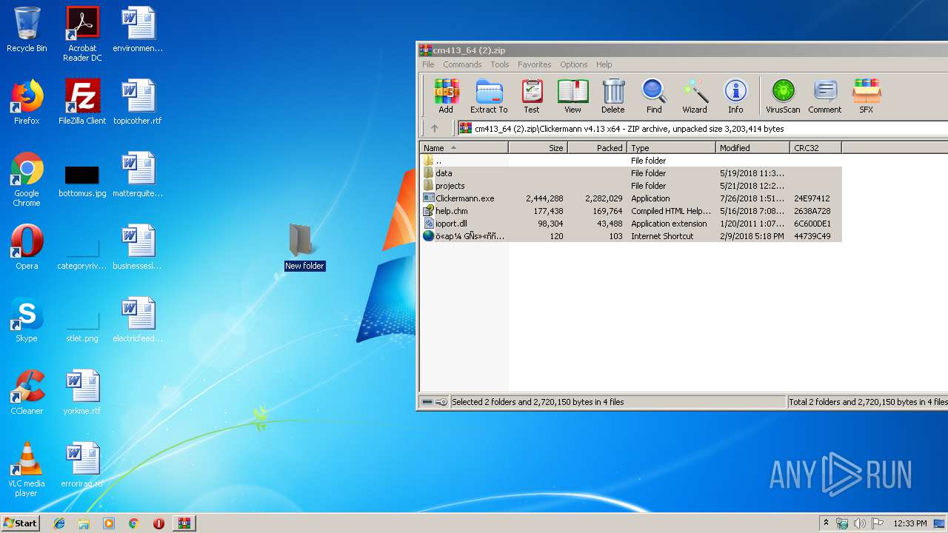Select the projects folder row
Screen dimensions: 948x533
point(630,186)
